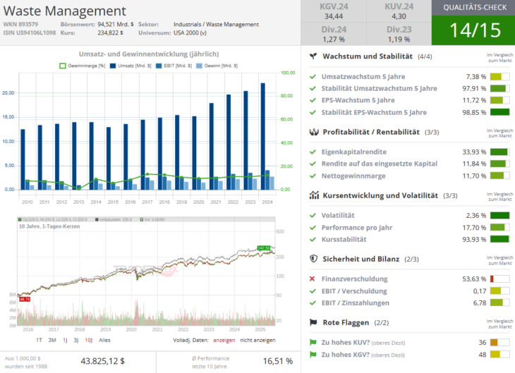Click the market comparison bar for Finanzverschuldung
This screenshot has width=515, height=373.
[x=500, y=279]
